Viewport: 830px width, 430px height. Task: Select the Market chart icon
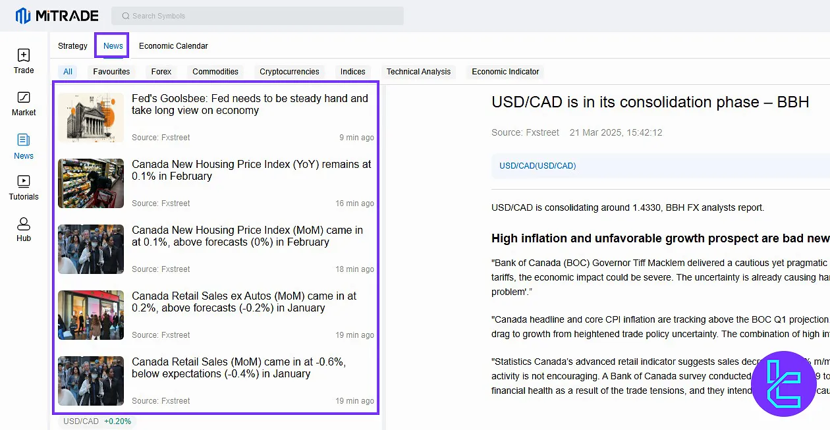click(24, 97)
